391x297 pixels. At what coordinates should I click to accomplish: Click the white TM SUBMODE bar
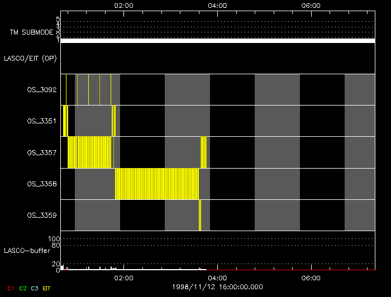coord(217,41)
